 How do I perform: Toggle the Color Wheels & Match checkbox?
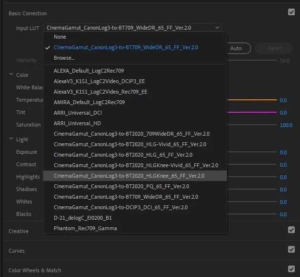pyautogui.click(x=291, y=269)
